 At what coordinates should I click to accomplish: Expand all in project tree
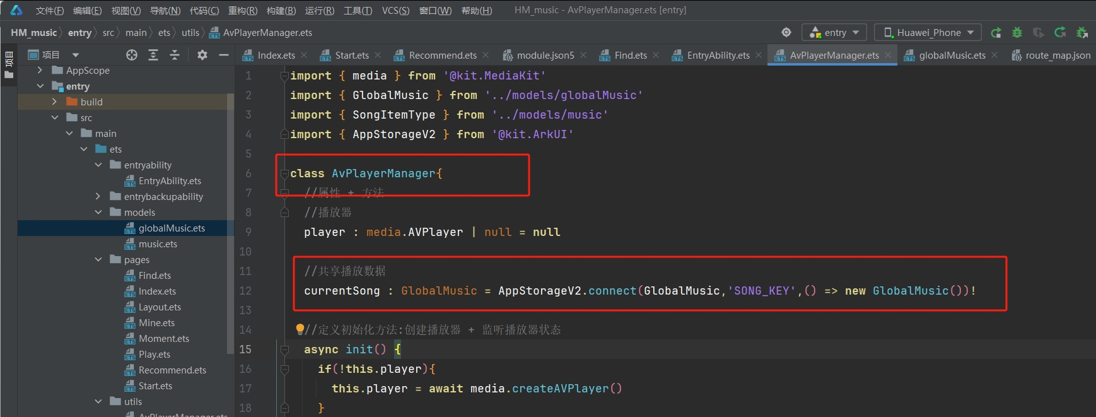tap(153, 55)
